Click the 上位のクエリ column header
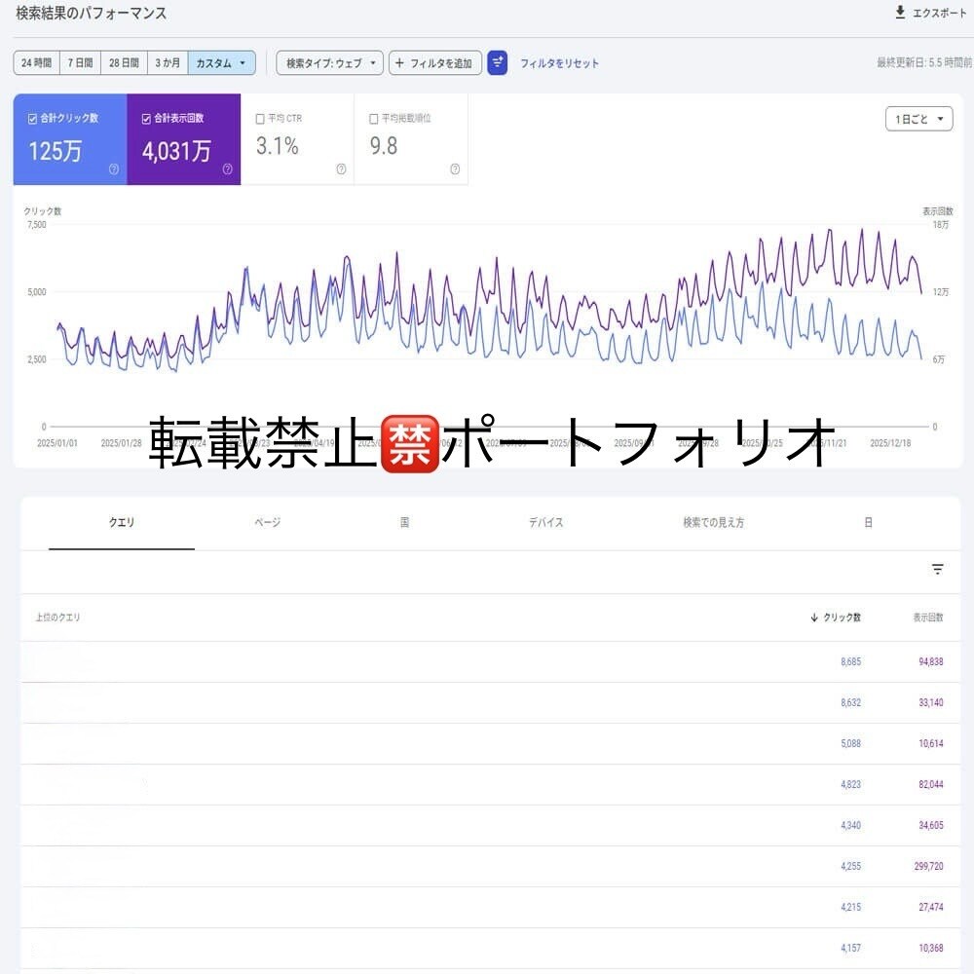 (57, 617)
